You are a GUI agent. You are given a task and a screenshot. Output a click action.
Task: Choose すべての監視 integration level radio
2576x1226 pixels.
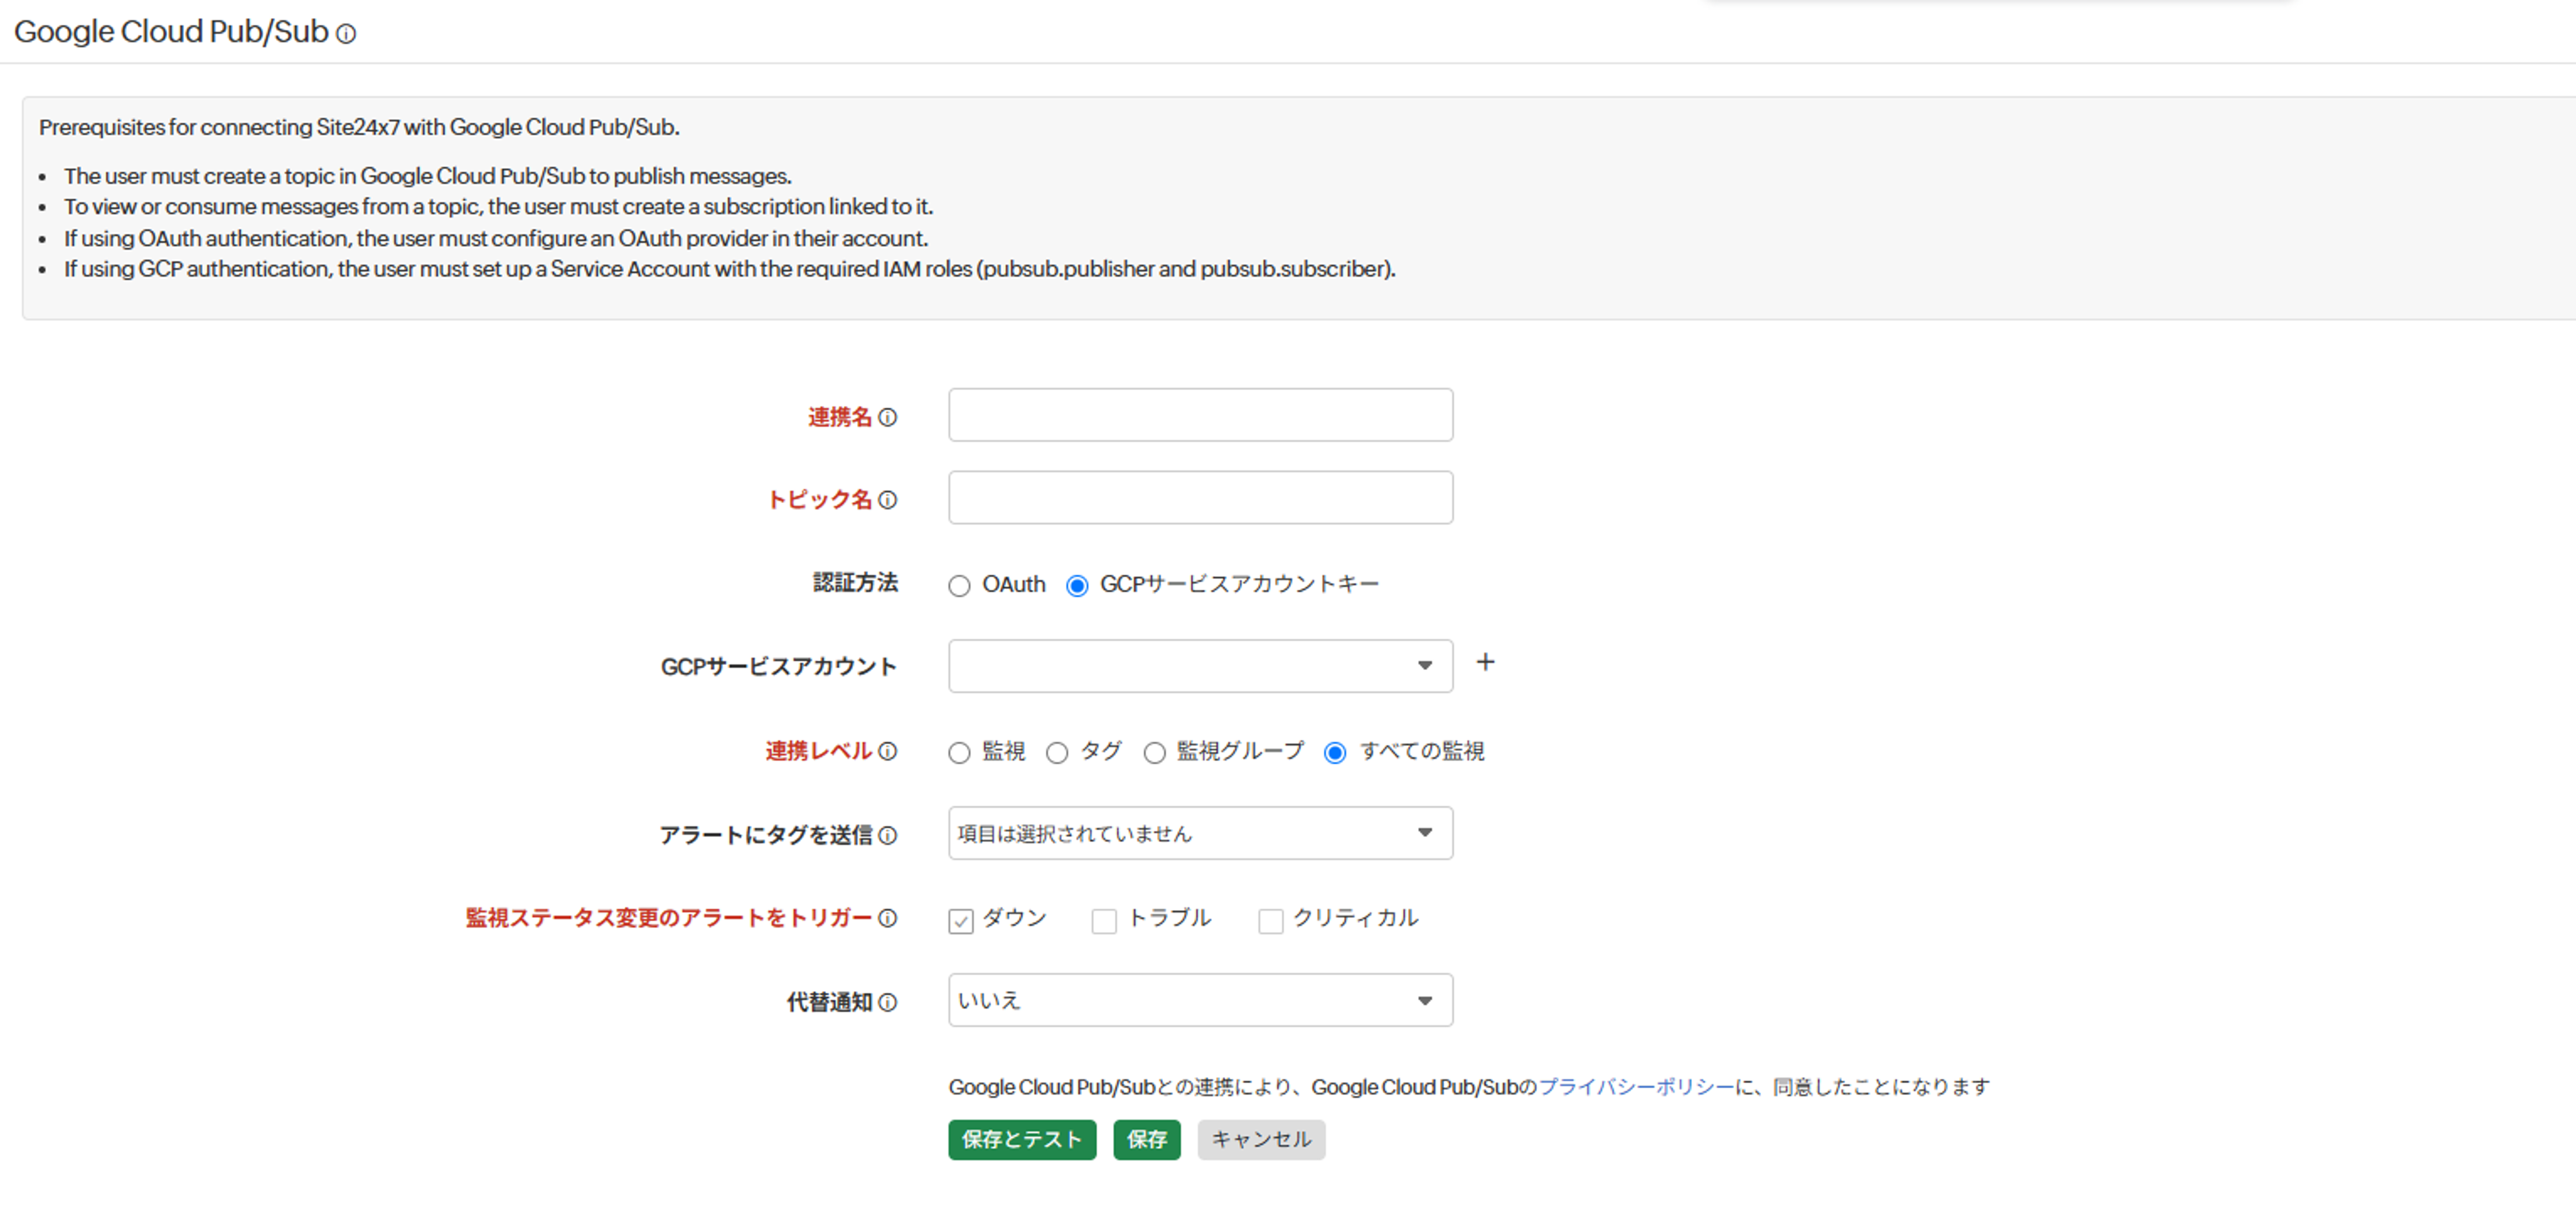click(1334, 753)
